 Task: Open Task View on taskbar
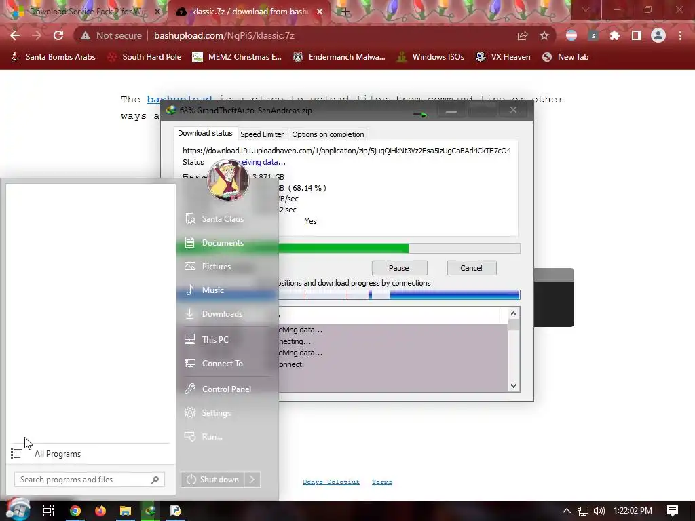48,511
